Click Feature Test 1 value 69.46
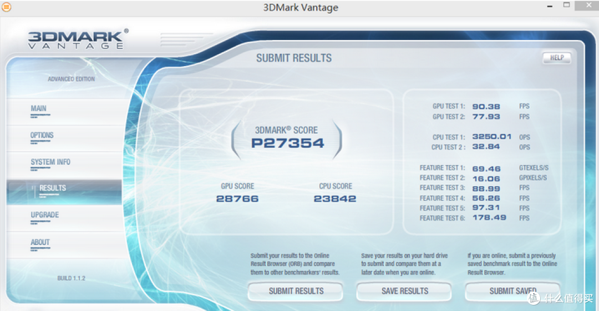 coord(486,169)
